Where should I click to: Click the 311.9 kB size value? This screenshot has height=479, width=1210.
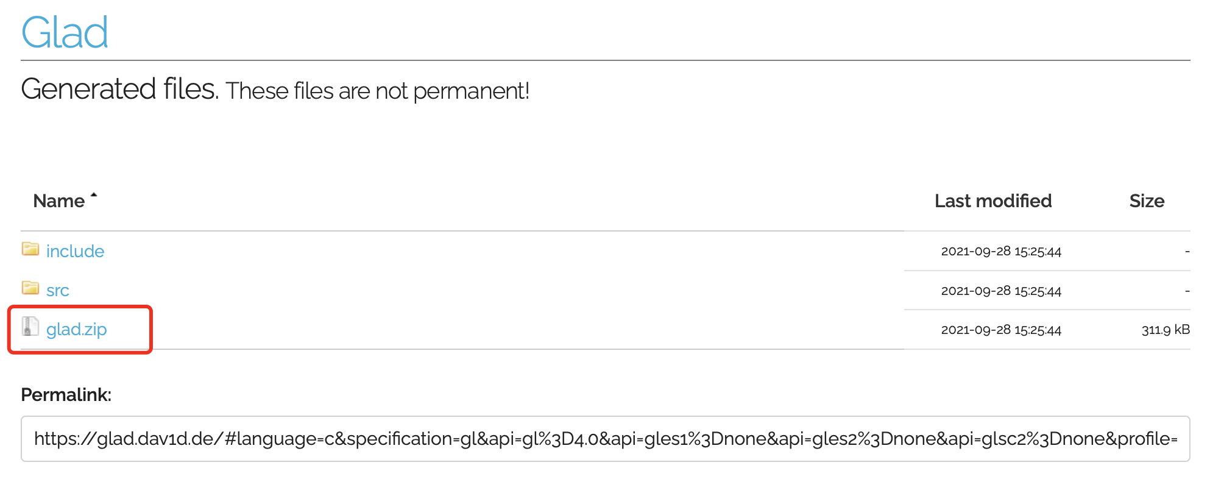click(1165, 330)
